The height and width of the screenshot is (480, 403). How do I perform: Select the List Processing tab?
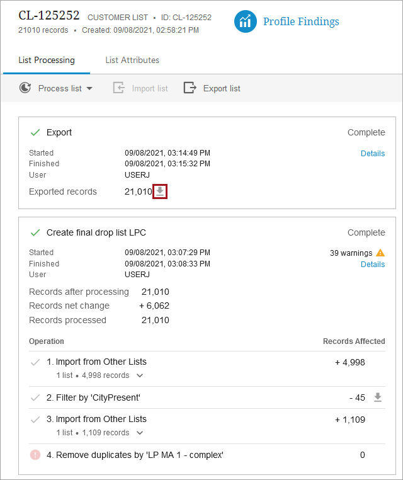pos(47,60)
